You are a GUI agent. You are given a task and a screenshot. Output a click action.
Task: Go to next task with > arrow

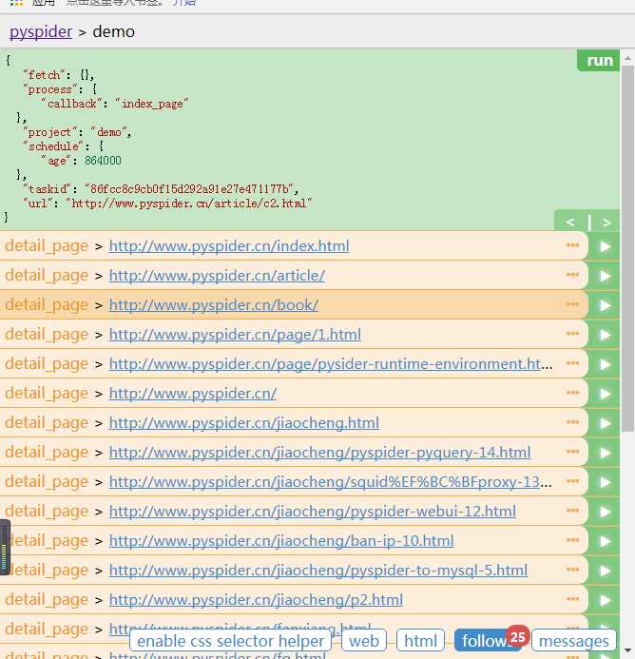(606, 222)
